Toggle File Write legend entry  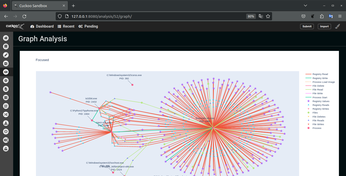coord(314,93)
